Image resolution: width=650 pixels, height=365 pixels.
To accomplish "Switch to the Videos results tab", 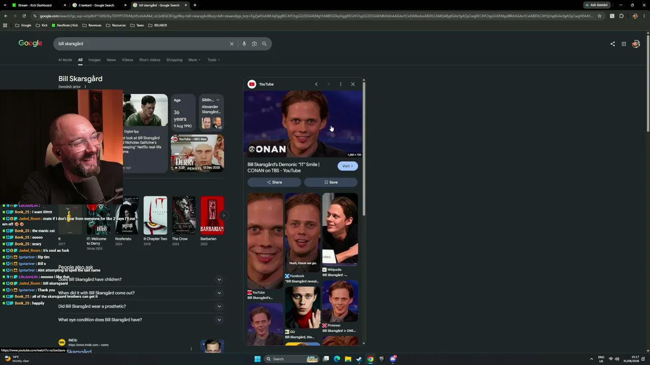I will point(127,60).
